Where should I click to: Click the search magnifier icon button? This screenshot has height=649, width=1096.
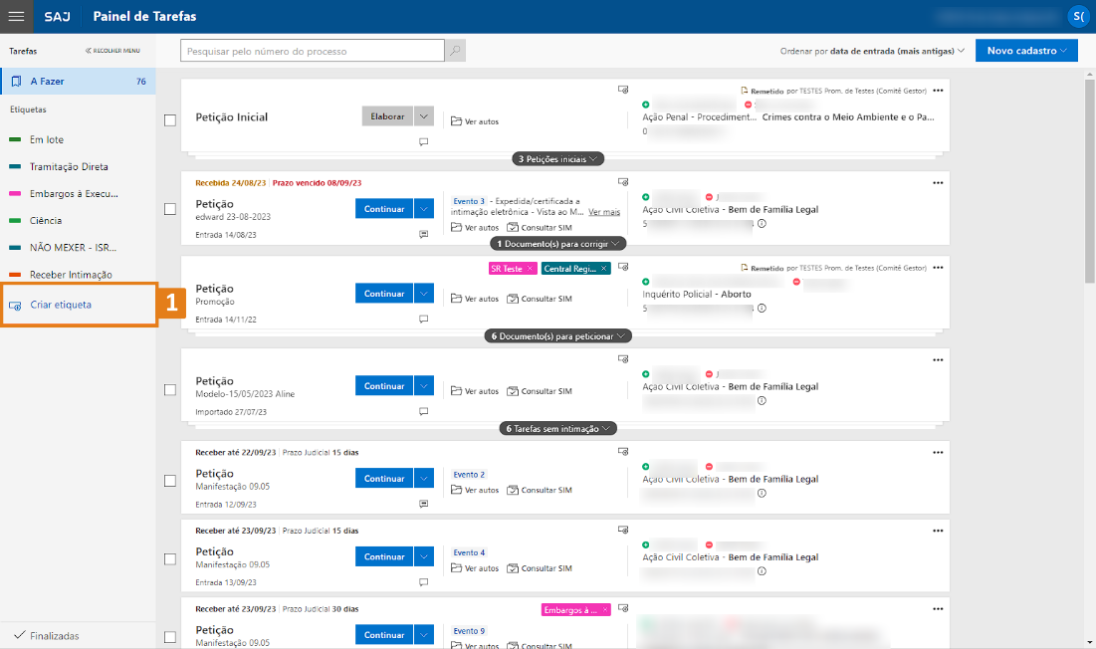(455, 51)
